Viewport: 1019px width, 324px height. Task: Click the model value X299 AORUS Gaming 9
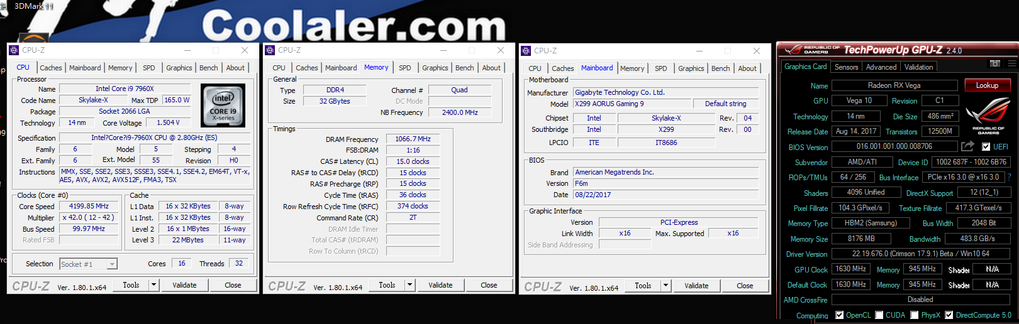coord(632,104)
